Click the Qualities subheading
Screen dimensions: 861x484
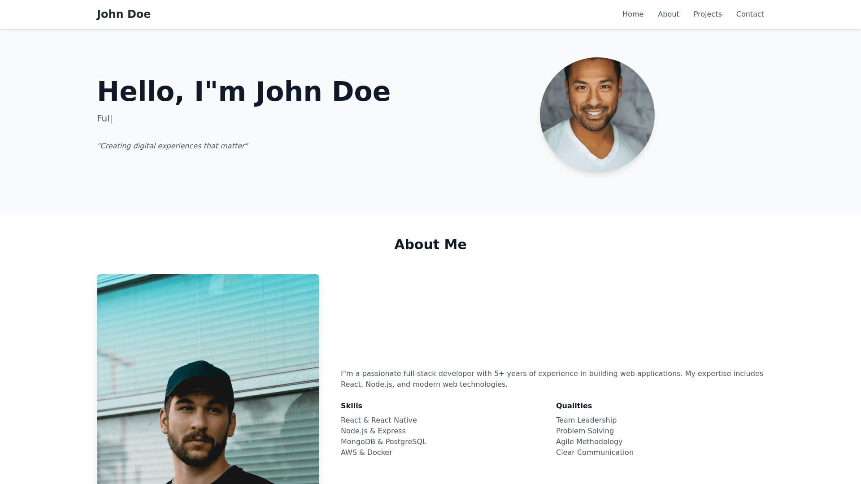tap(574, 406)
